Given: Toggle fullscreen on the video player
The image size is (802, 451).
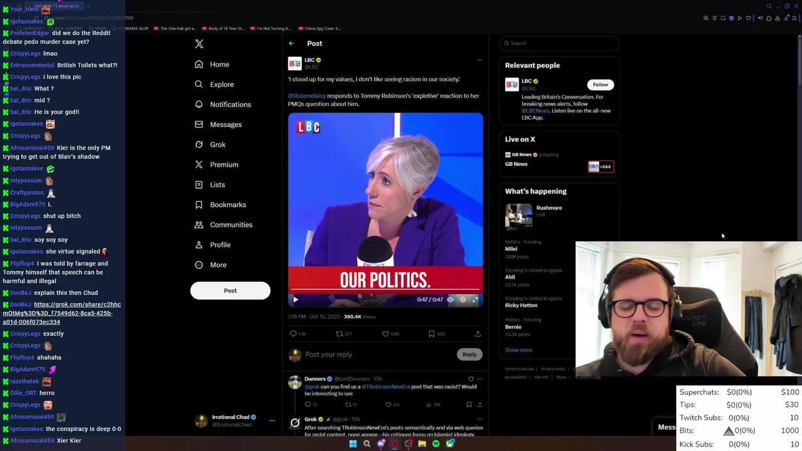Looking at the screenshot, I should click(475, 299).
